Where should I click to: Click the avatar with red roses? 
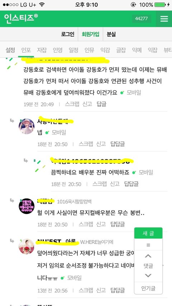(x=27, y=246)
